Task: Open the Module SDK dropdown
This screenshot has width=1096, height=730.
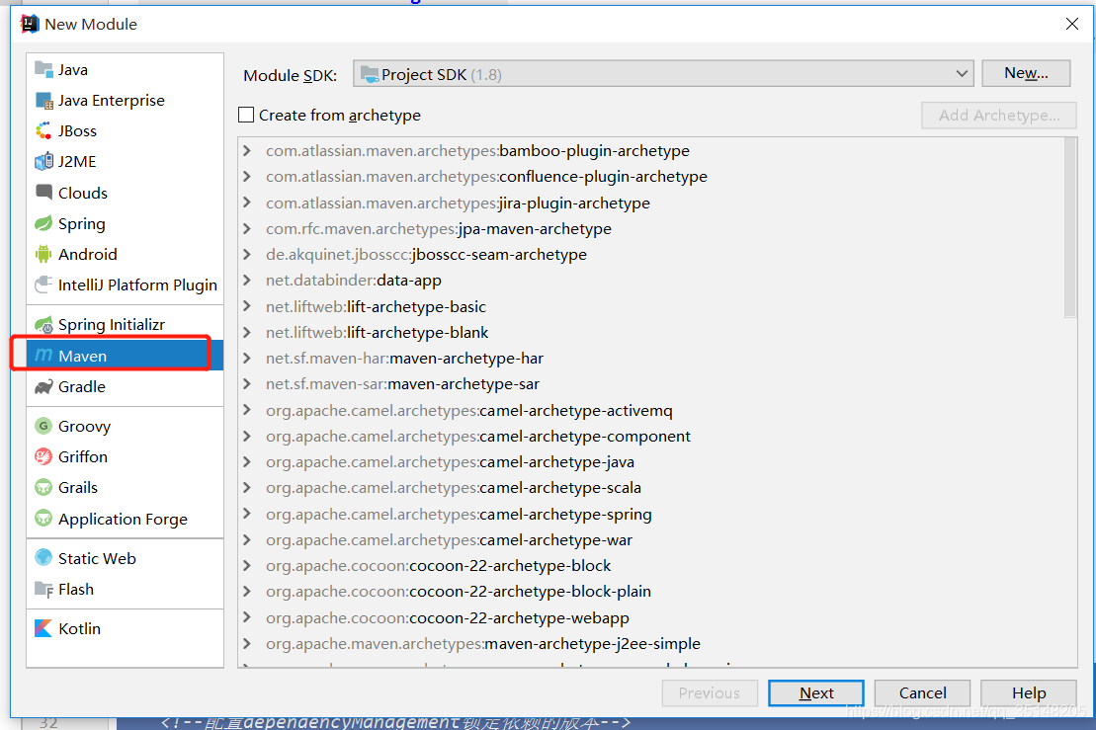Action: click(x=663, y=73)
